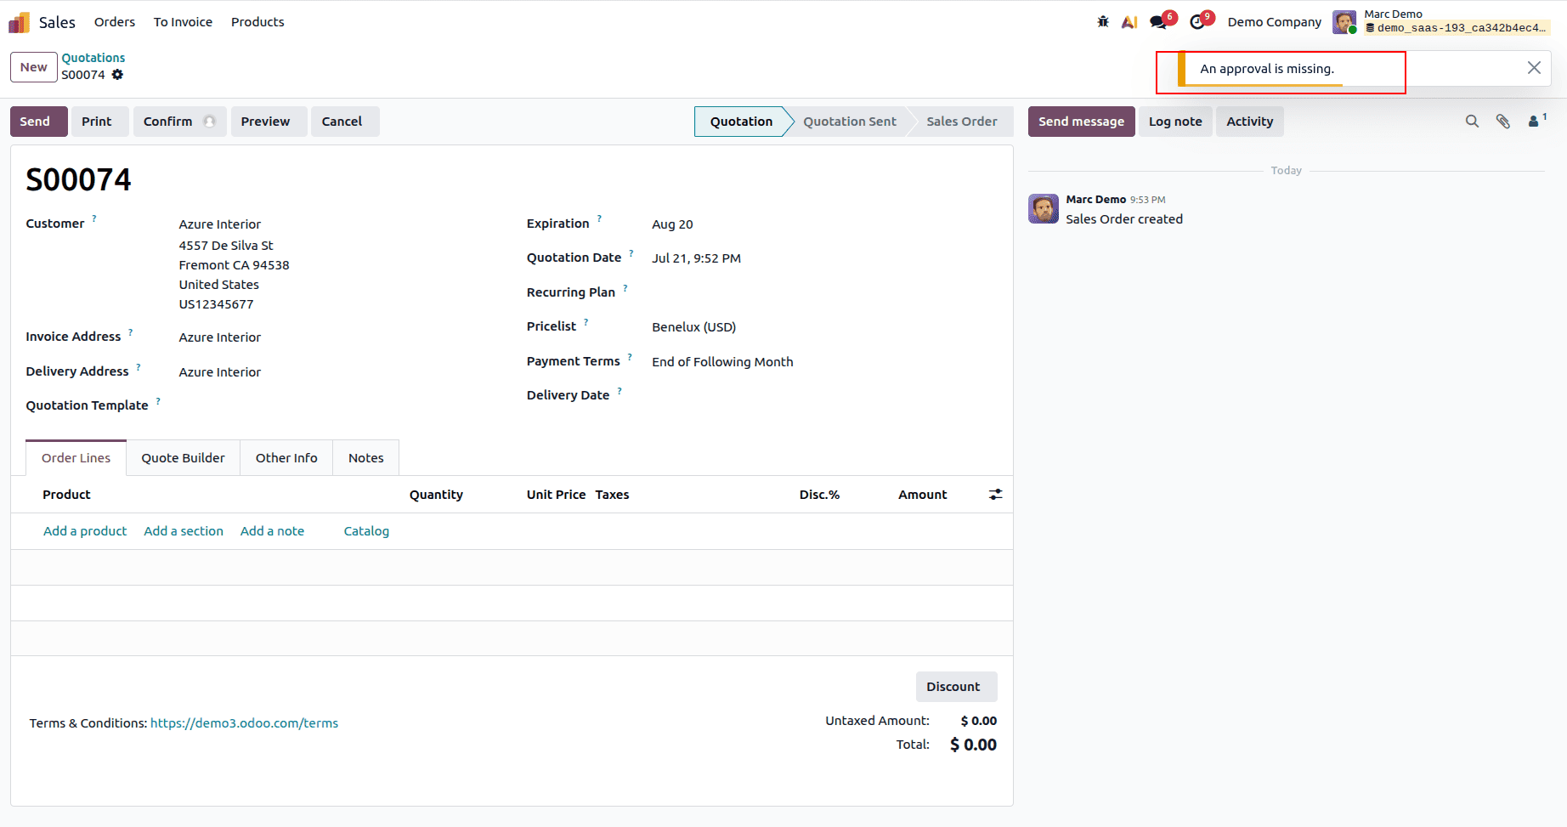1567x827 pixels.
Task: Switch to the Notes tab
Action: click(x=365, y=458)
